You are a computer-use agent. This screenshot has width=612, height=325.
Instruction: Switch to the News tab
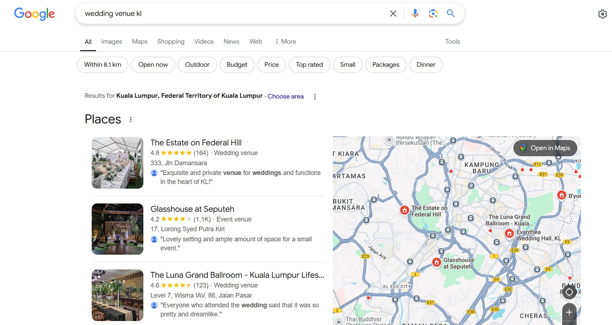[x=231, y=41]
